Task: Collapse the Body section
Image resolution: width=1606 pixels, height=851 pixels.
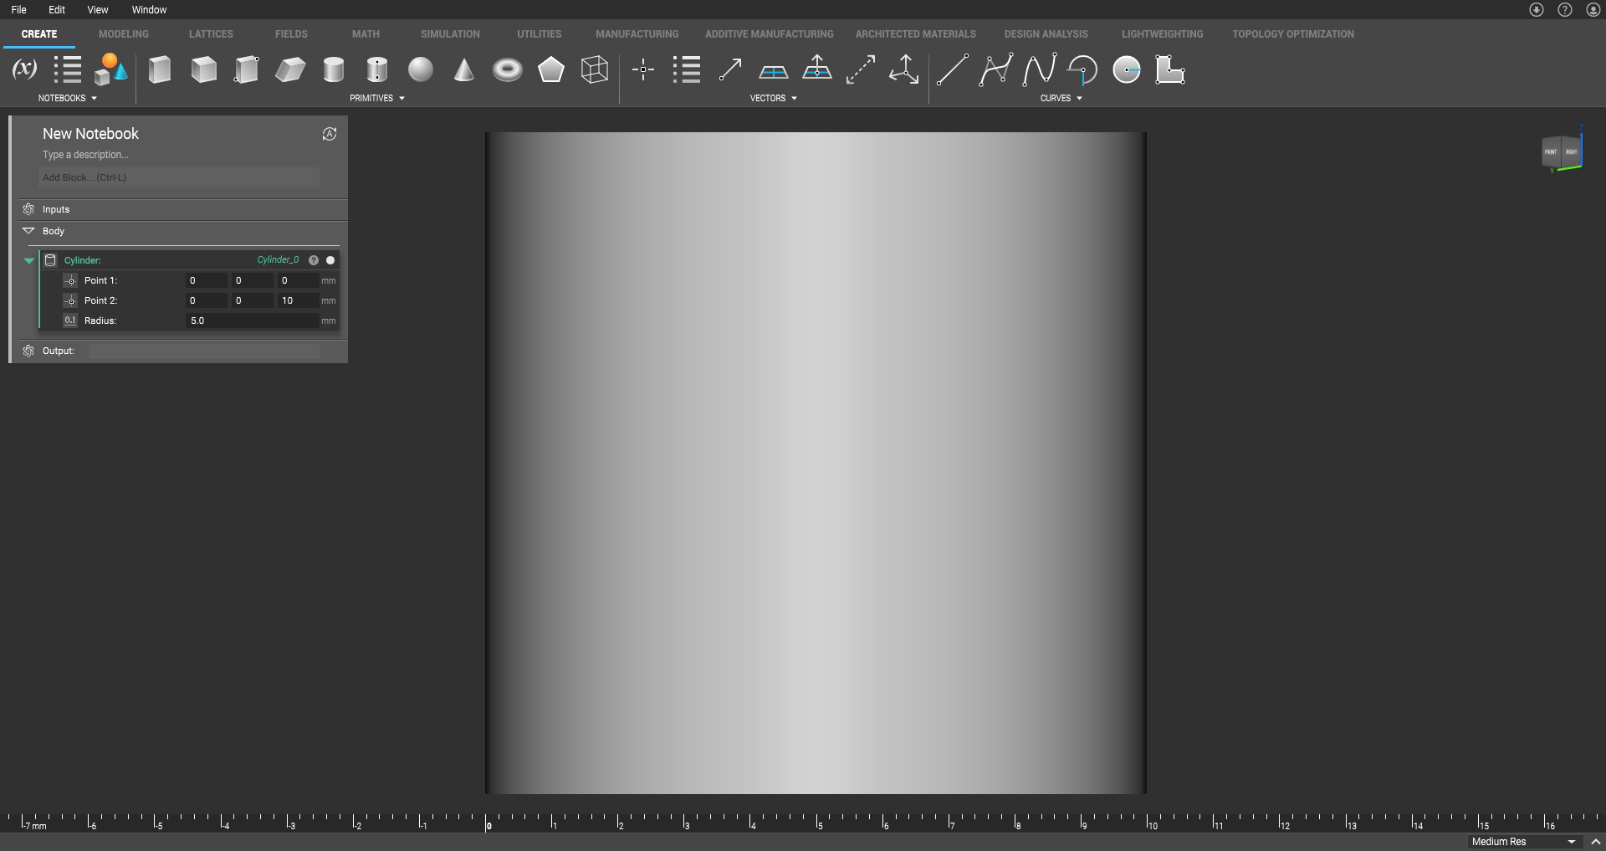Action: tap(28, 231)
